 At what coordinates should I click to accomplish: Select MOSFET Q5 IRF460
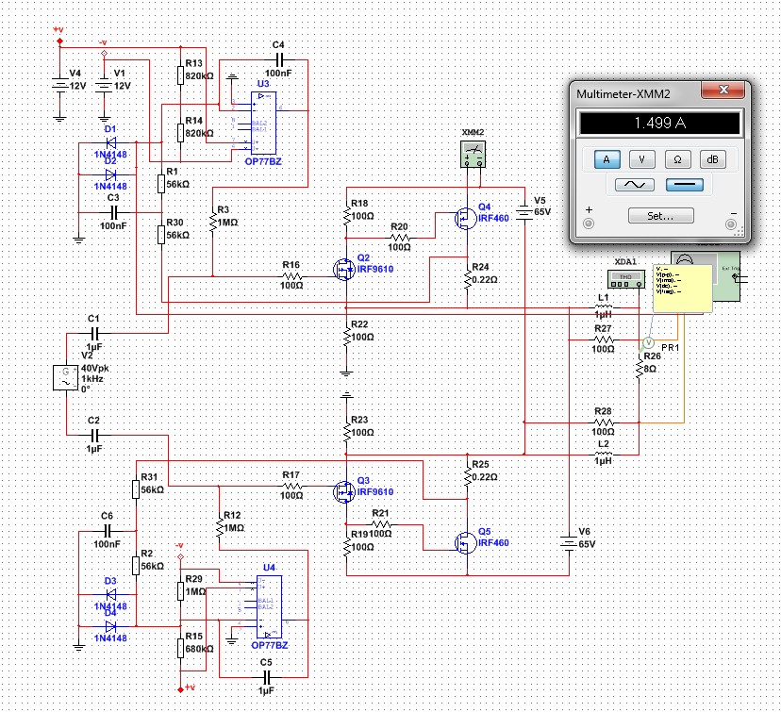click(x=466, y=542)
